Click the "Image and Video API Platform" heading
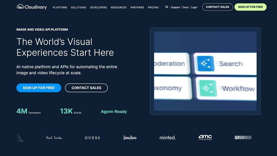 click(x=42, y=29)
